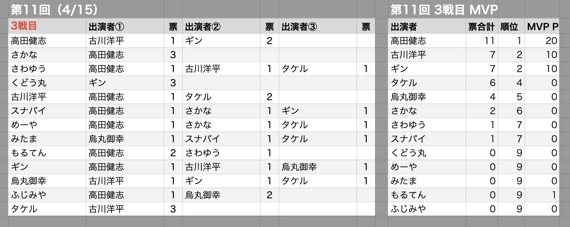Click the 第11回 3戦目 MVP title
The image size is (570, 227).
(x=444, y=9)
